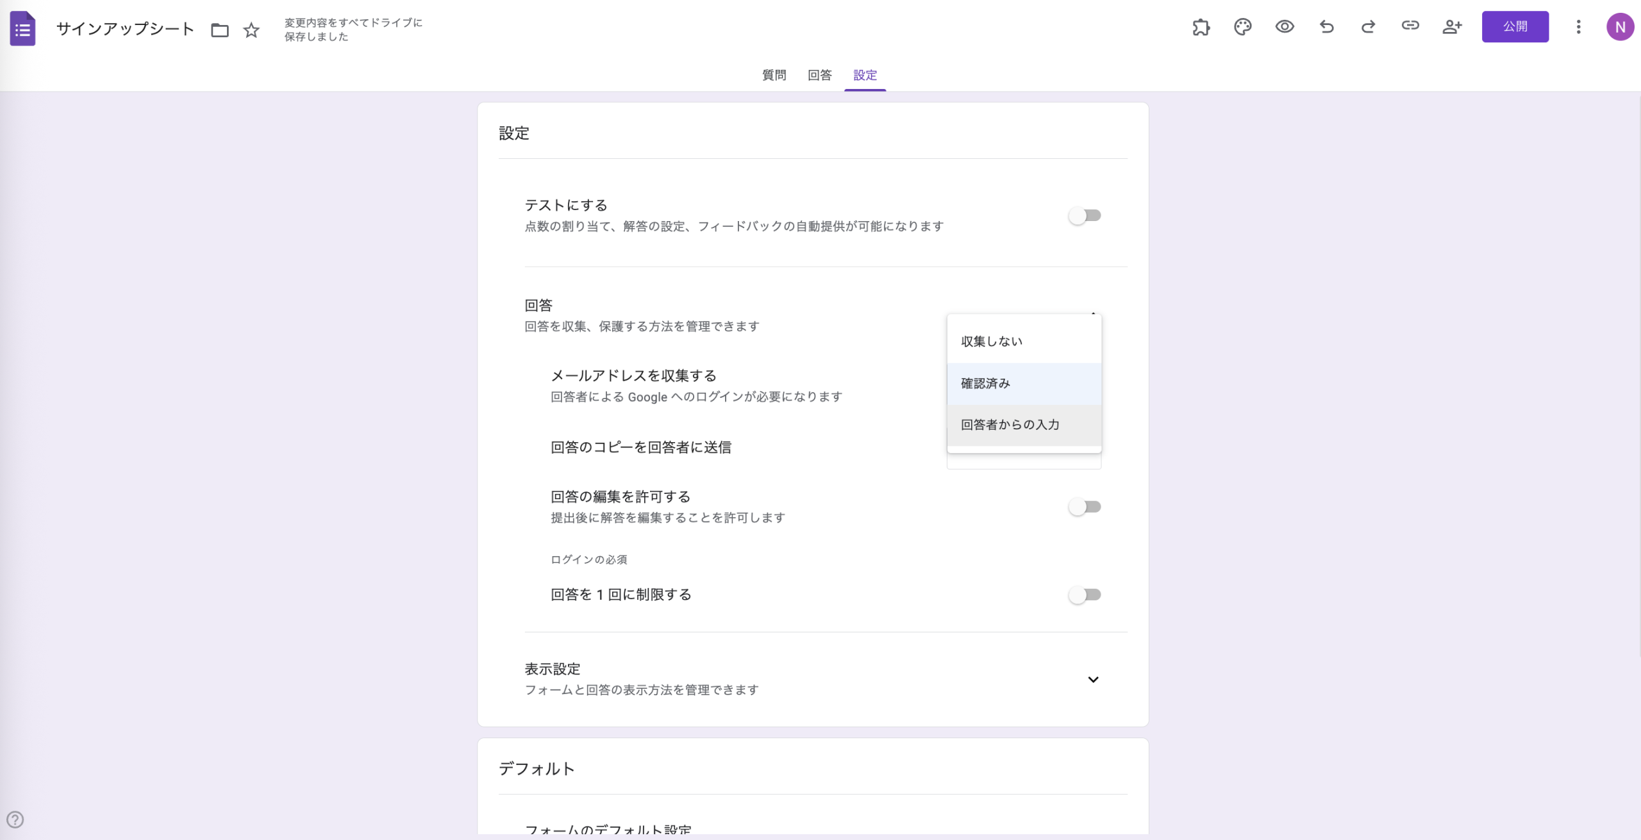Enable 回答を1回に制限する
Screen dimensions: 1641x840
point(1085,595)
